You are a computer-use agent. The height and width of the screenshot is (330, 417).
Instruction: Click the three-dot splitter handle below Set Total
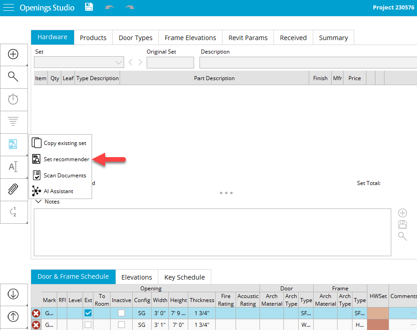[226, 193]
